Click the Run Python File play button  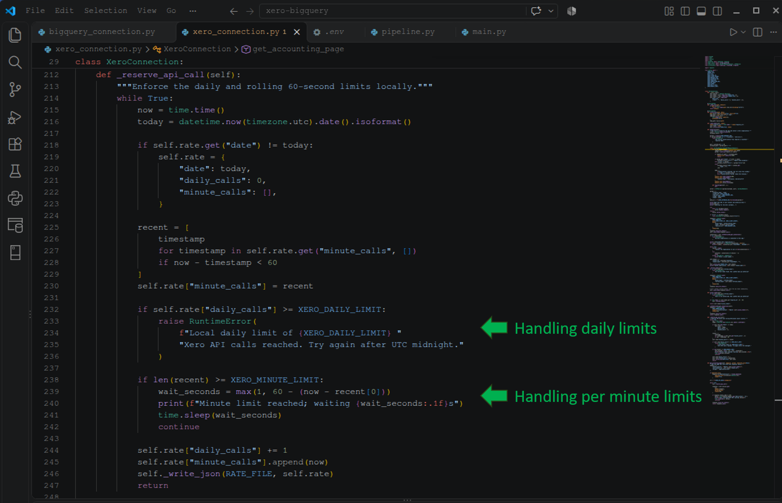click(x=733, y=32)
